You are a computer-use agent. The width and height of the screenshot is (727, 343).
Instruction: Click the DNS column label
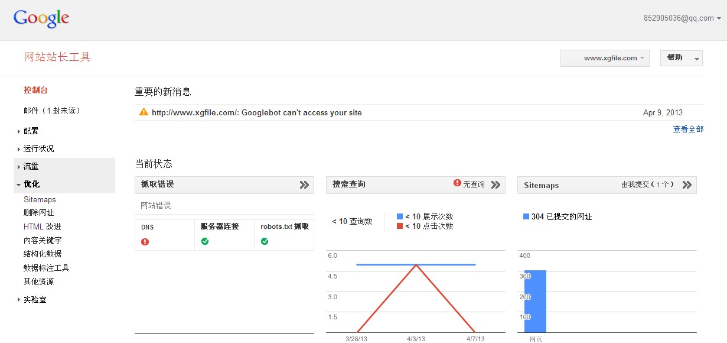point(148,226)
